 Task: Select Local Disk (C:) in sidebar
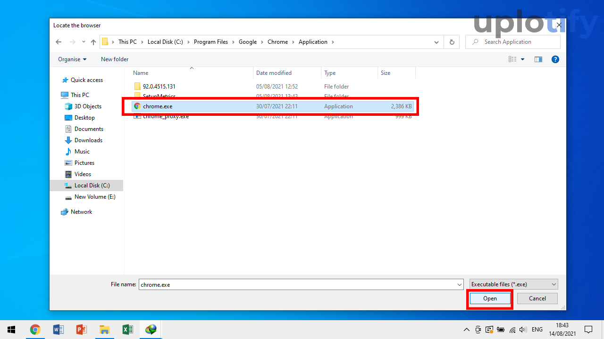pyautogui.click(x=86, y=186)
